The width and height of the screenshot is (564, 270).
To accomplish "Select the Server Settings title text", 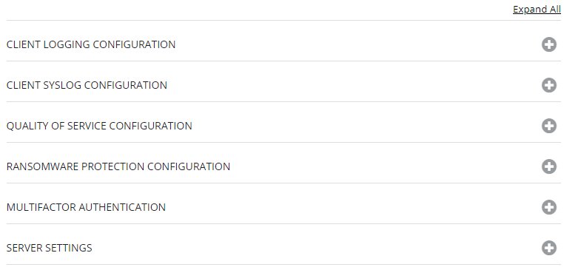I will click(50, 248).
